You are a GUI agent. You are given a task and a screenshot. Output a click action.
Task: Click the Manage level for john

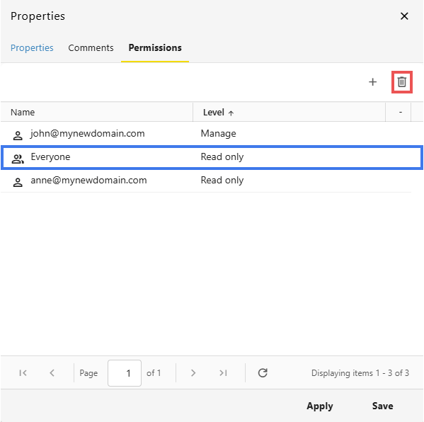(x=218, y=133)
